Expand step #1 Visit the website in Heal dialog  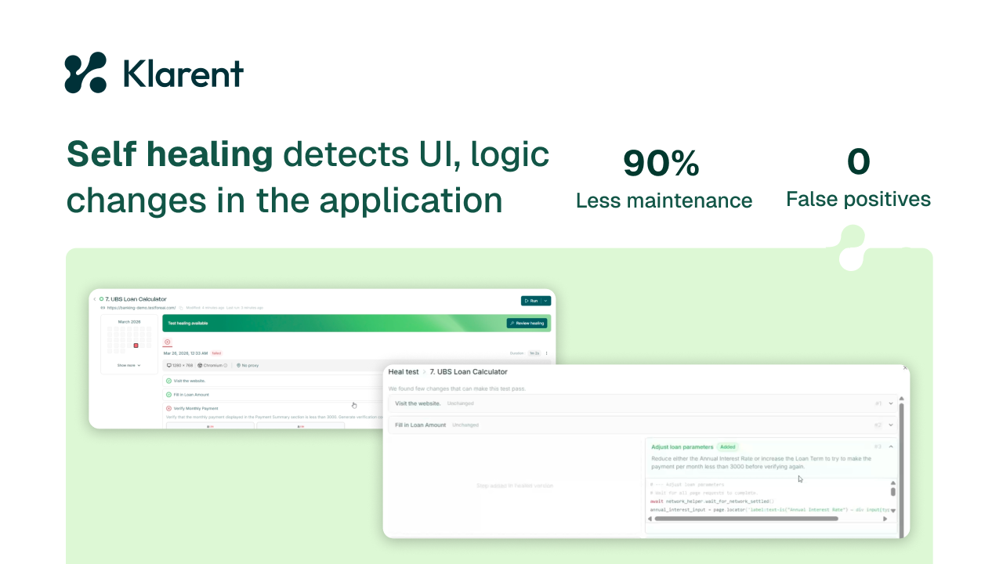[x=891, y=403]
